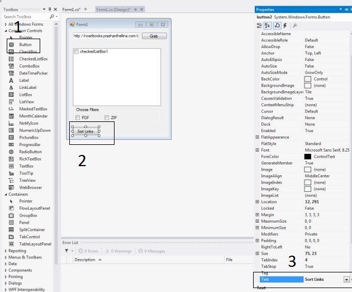Check the PDF filter checkbox

point(78,117)
